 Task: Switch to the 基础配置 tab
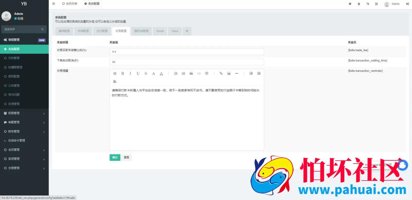[64, 31]
